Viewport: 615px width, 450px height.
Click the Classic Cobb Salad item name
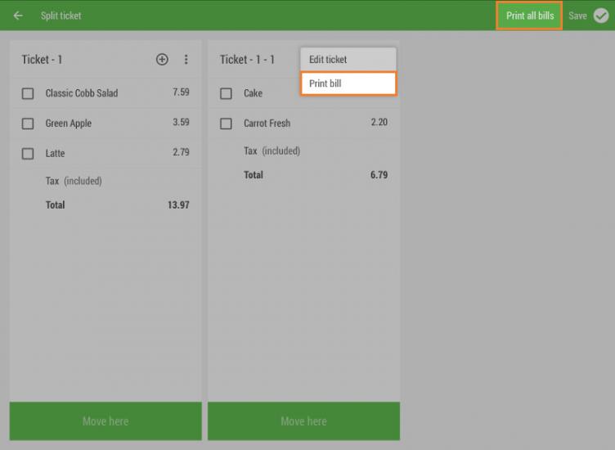click(82, 93)
